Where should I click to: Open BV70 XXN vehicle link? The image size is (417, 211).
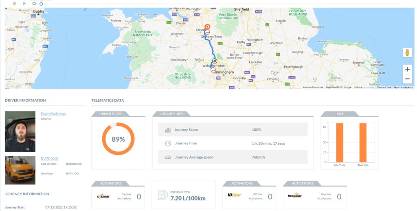click(50, 159)
